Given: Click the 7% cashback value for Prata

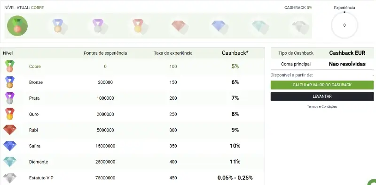Looking at the screenshot, I should click(x=235, y=98).
